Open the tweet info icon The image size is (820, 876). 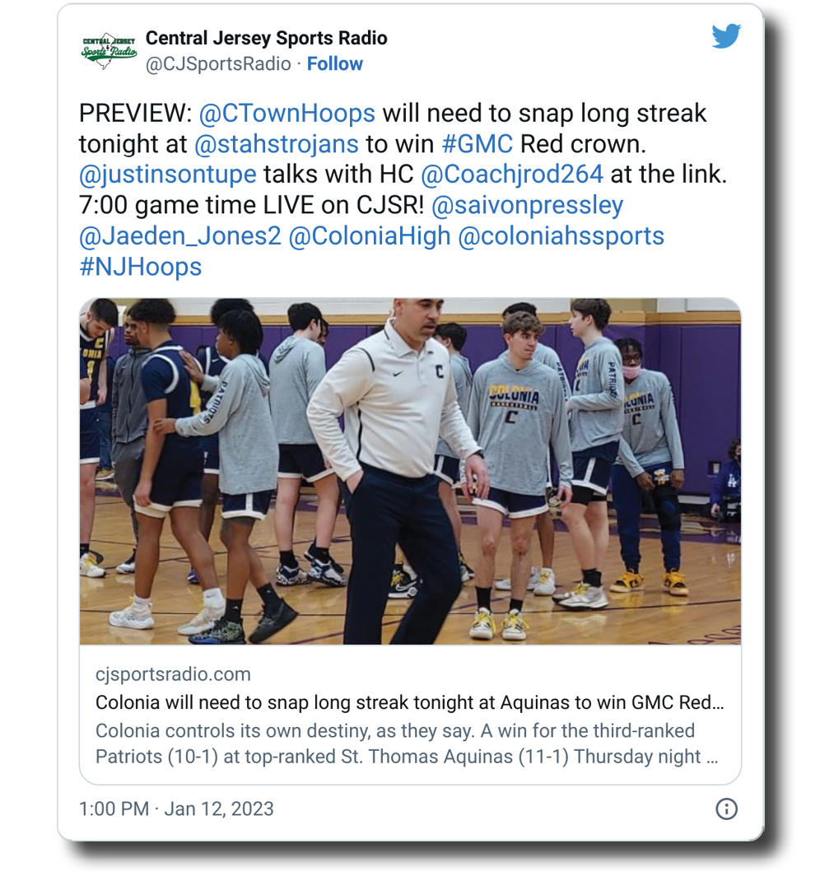[726, 808]
